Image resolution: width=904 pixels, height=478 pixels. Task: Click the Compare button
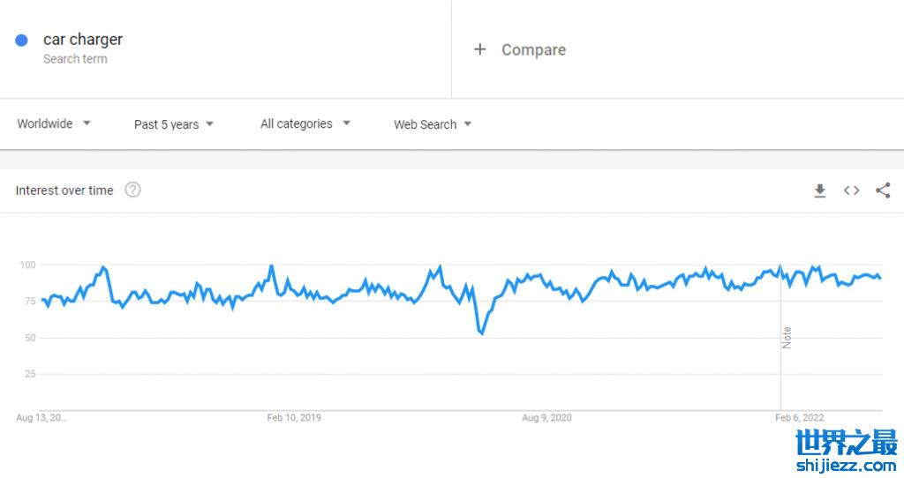coord(533,50)
